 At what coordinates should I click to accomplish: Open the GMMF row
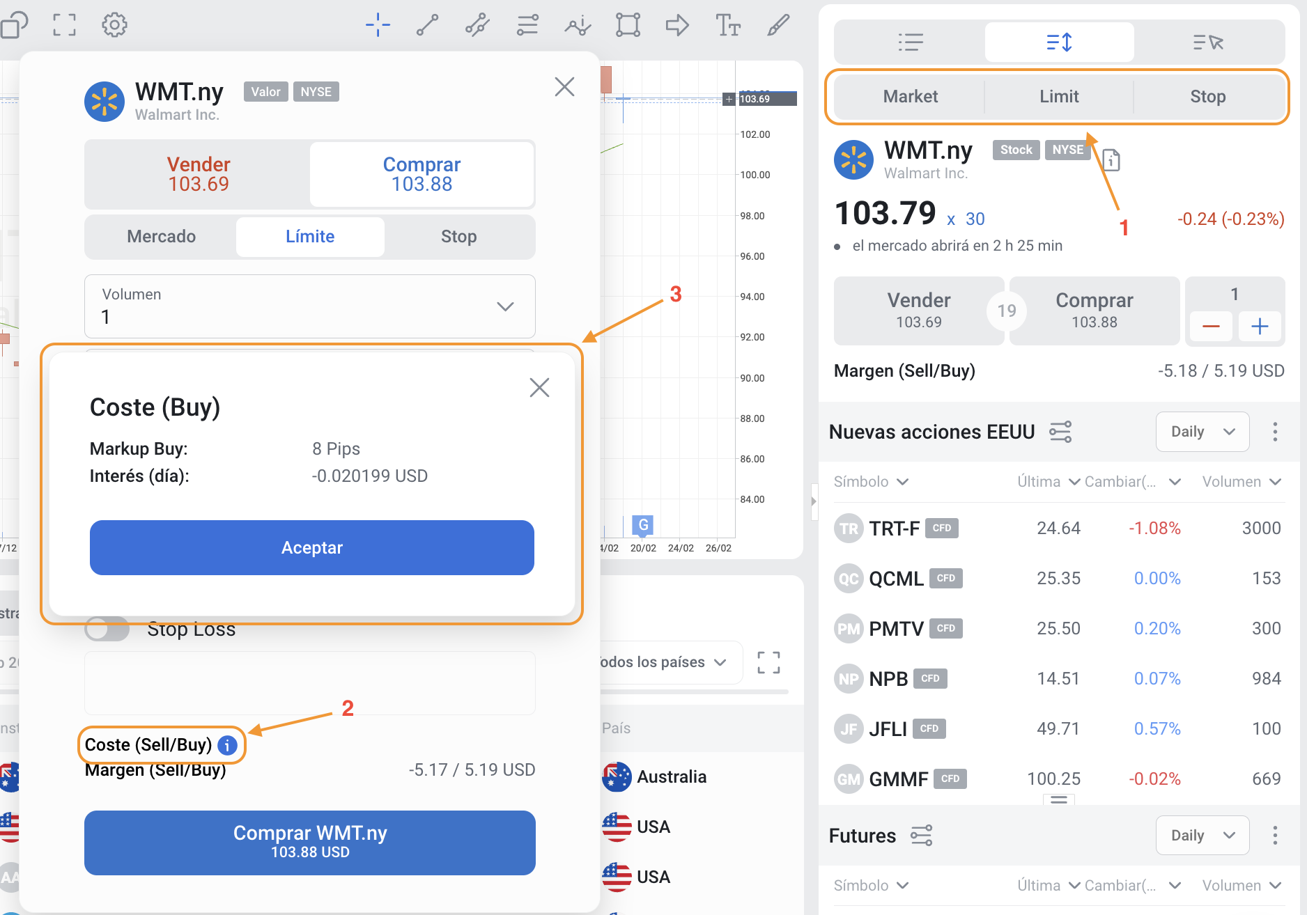(1058, 779)
